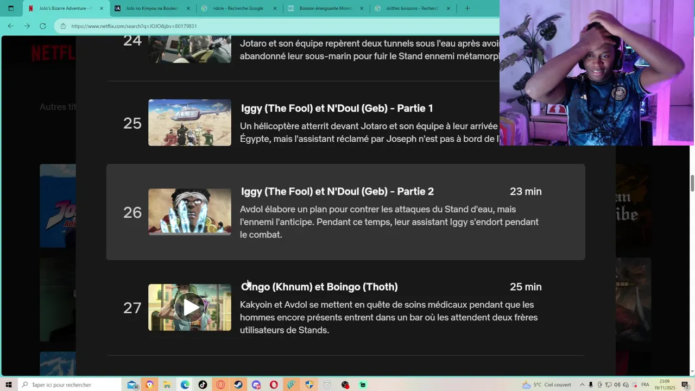695x391 pixels.
Task: Click episode number 24
Action: [x=132, y=41]
